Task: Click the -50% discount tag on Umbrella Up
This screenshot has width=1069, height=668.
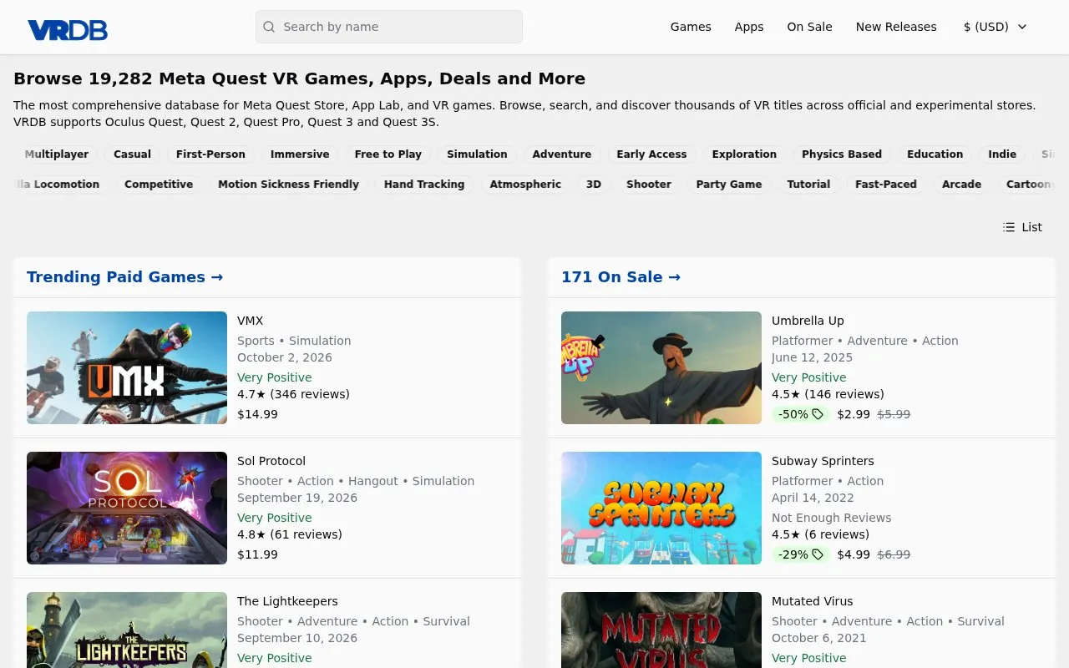Action: click(800, 414)
